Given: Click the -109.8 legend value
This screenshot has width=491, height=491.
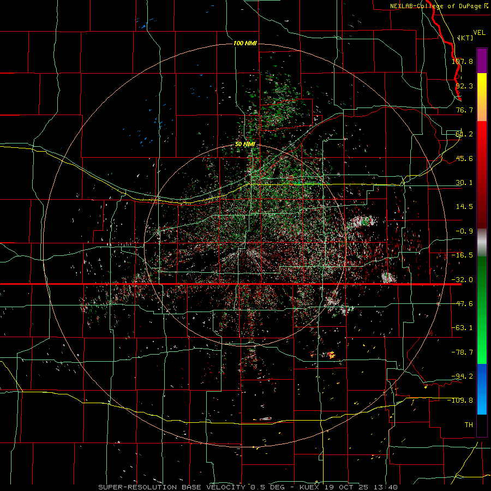Looking at the screenshot, I should (x=460, y=400).
